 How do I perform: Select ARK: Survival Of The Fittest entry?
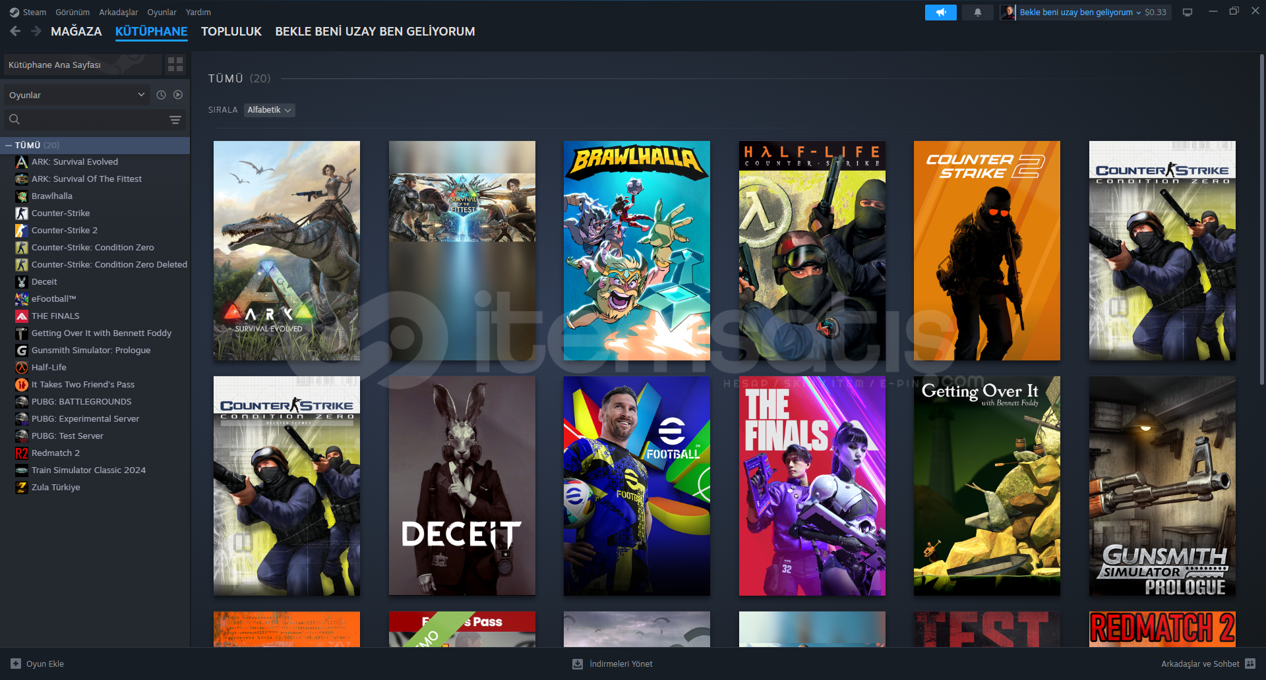coord(95,179)
